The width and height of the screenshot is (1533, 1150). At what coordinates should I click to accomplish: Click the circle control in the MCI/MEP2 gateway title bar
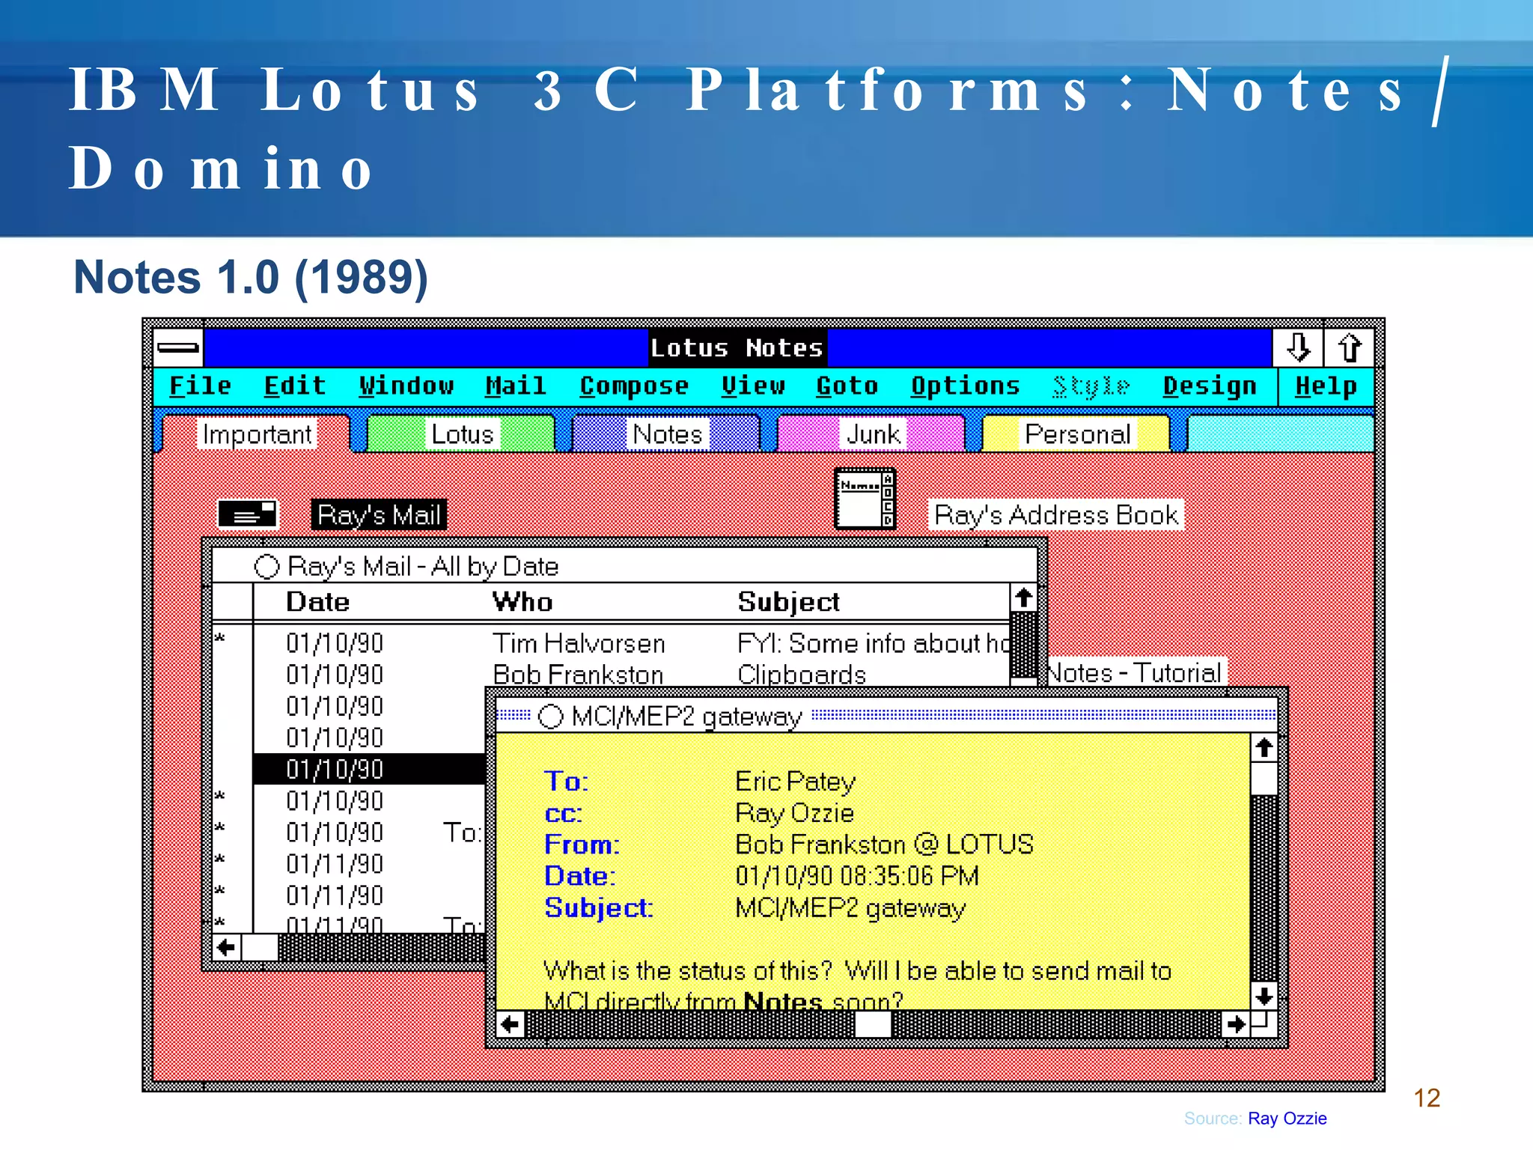coord(551,717)
